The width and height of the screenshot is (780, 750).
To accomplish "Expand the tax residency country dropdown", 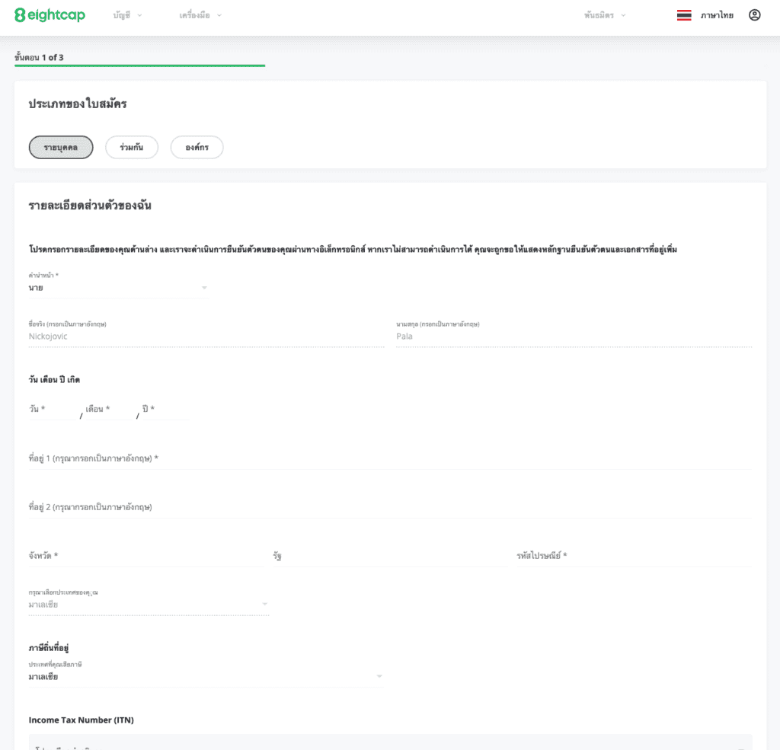I will pyautogui.click(x=379, y=676).
